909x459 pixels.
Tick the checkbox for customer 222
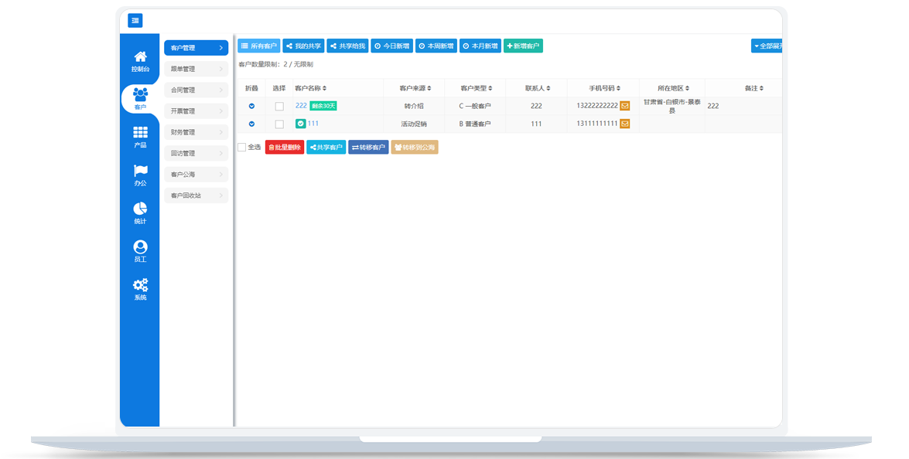pyautogui.click(x=279, y=106)
